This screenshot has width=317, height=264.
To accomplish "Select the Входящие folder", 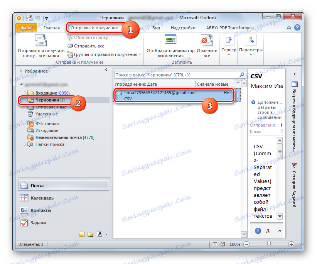I will (x=49, y=93).
